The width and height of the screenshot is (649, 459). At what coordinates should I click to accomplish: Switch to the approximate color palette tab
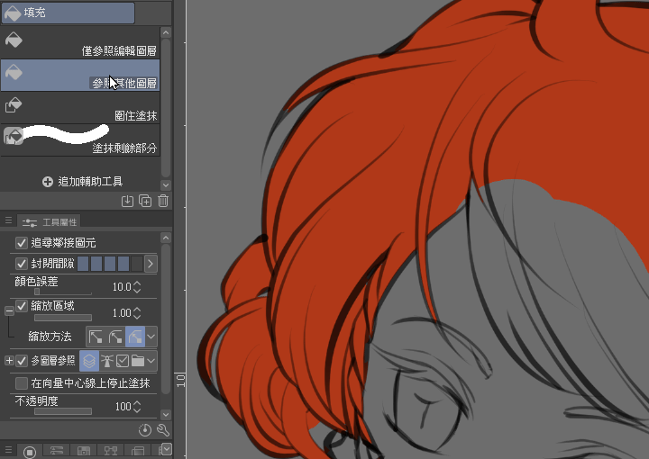(x=138, y=452)
